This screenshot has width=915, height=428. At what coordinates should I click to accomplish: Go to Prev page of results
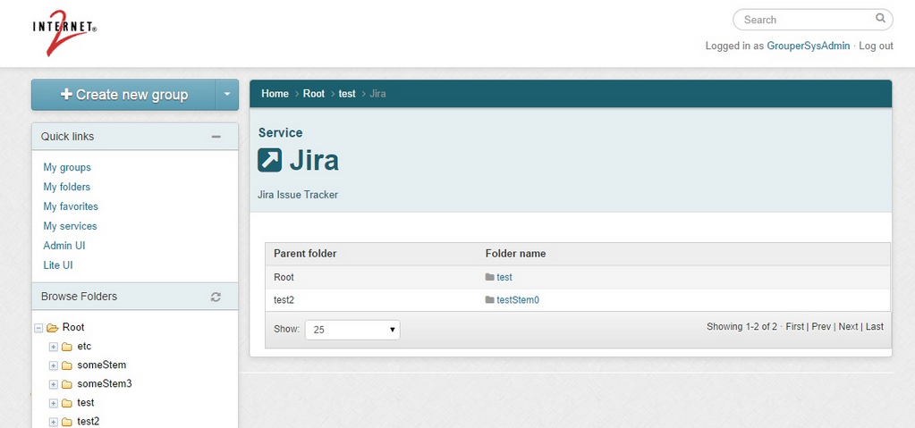point(821,326)
